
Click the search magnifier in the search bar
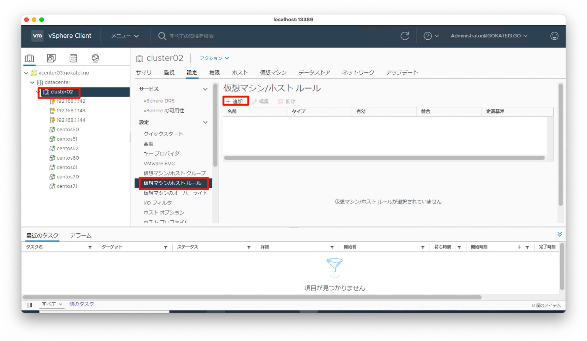click(162, 36)
